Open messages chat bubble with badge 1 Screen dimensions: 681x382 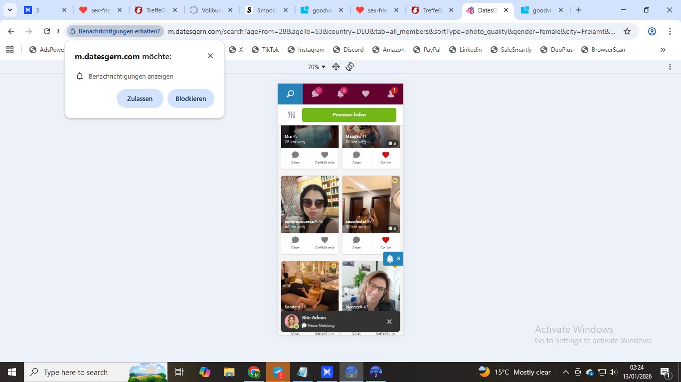[x=315, y=94]
